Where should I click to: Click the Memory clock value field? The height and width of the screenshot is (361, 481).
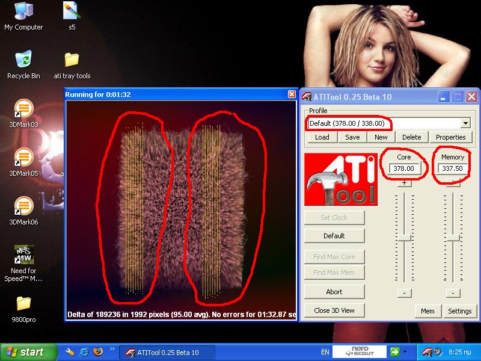tap(453, 168)
